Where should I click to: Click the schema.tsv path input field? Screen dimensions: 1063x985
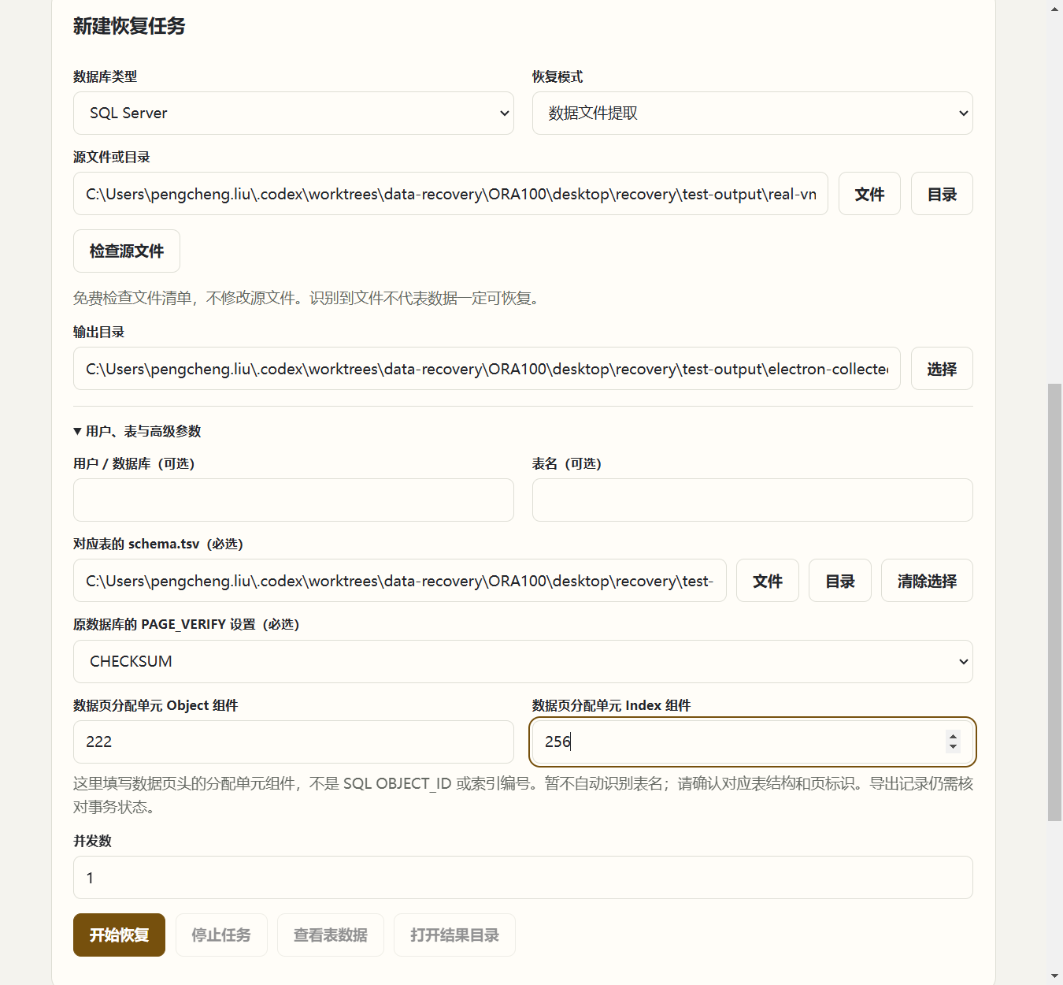click(x=399, y=581)
